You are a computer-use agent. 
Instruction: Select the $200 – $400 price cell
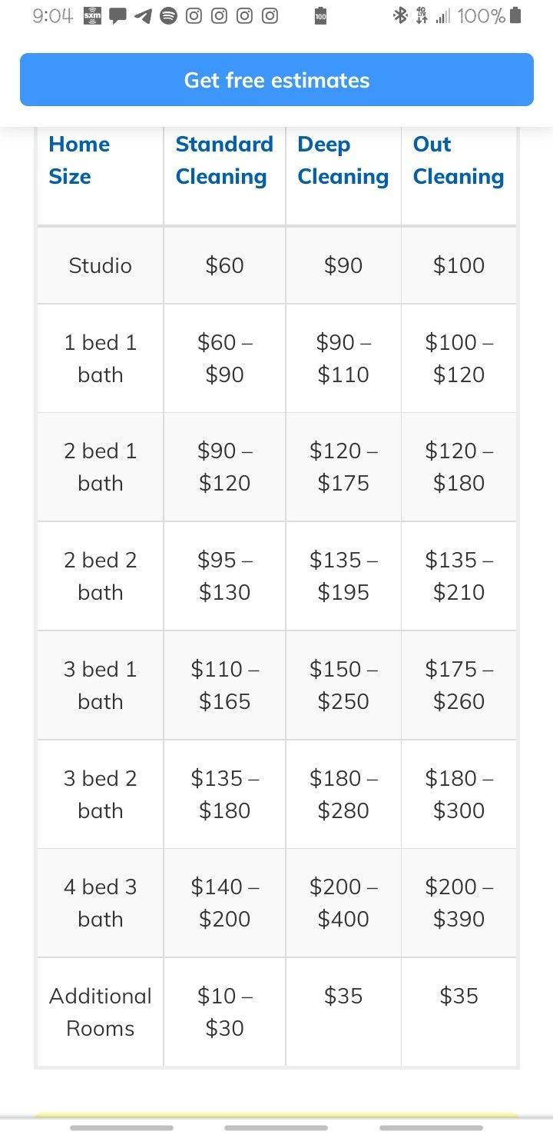(x=343, y=903)
